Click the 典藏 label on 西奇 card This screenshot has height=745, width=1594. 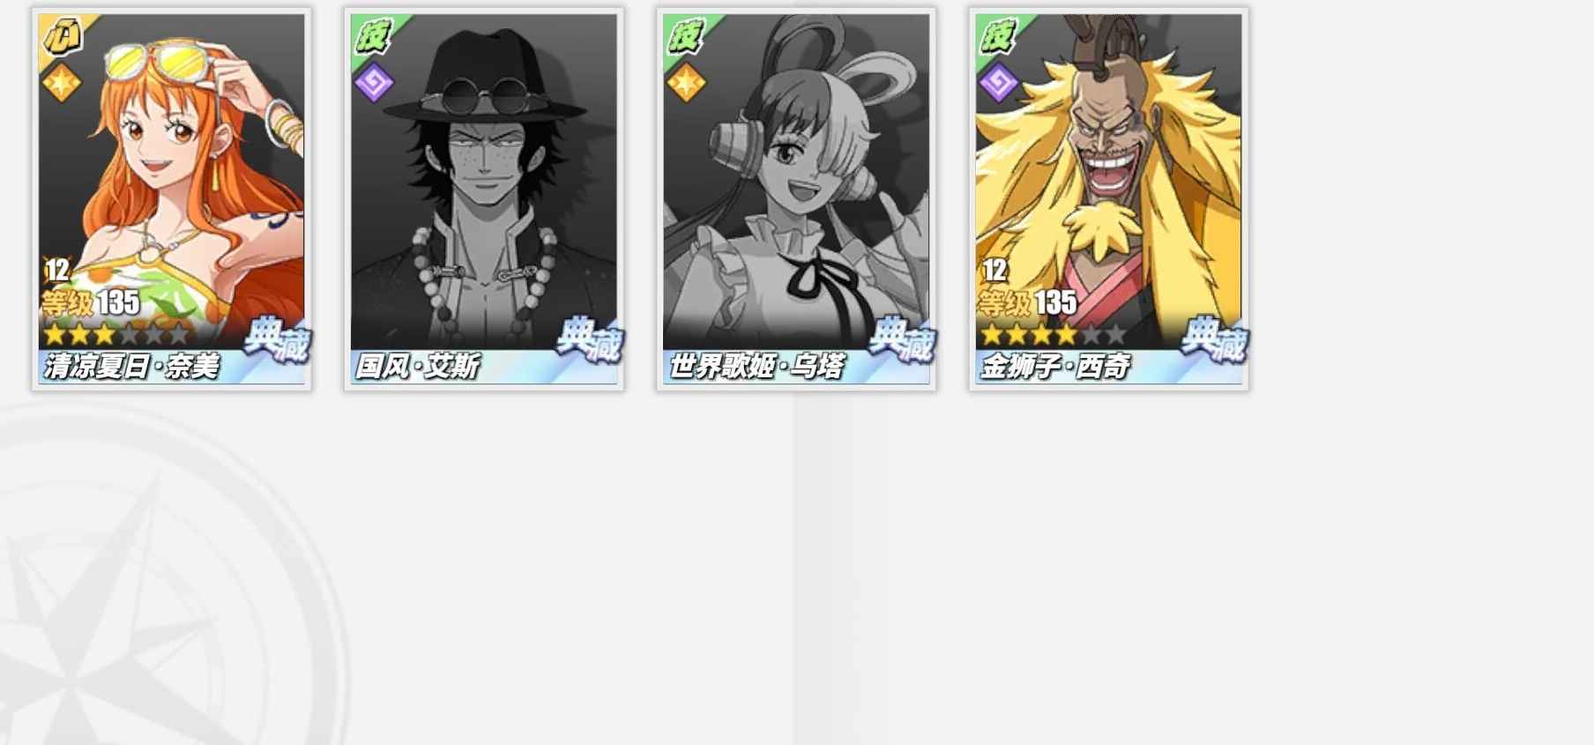pos(1213,339)
